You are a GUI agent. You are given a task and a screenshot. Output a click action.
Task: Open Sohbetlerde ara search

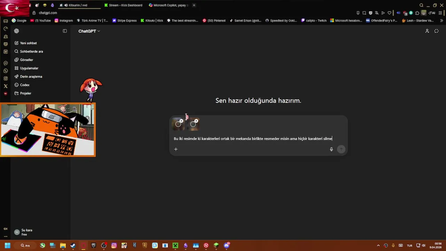pyautogui.click(x=29, y=52)
